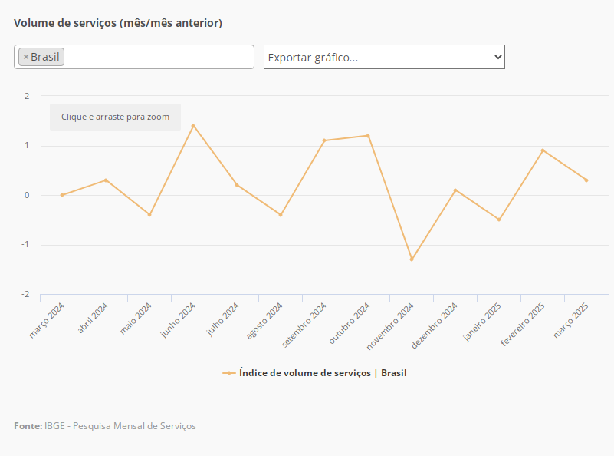Open the Exportar gráfico dropdown
The image size is (614, 456).
384,57
